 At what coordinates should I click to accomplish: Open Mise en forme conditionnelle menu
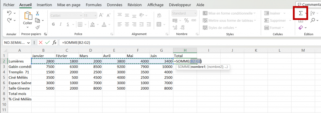coord(229,13)
